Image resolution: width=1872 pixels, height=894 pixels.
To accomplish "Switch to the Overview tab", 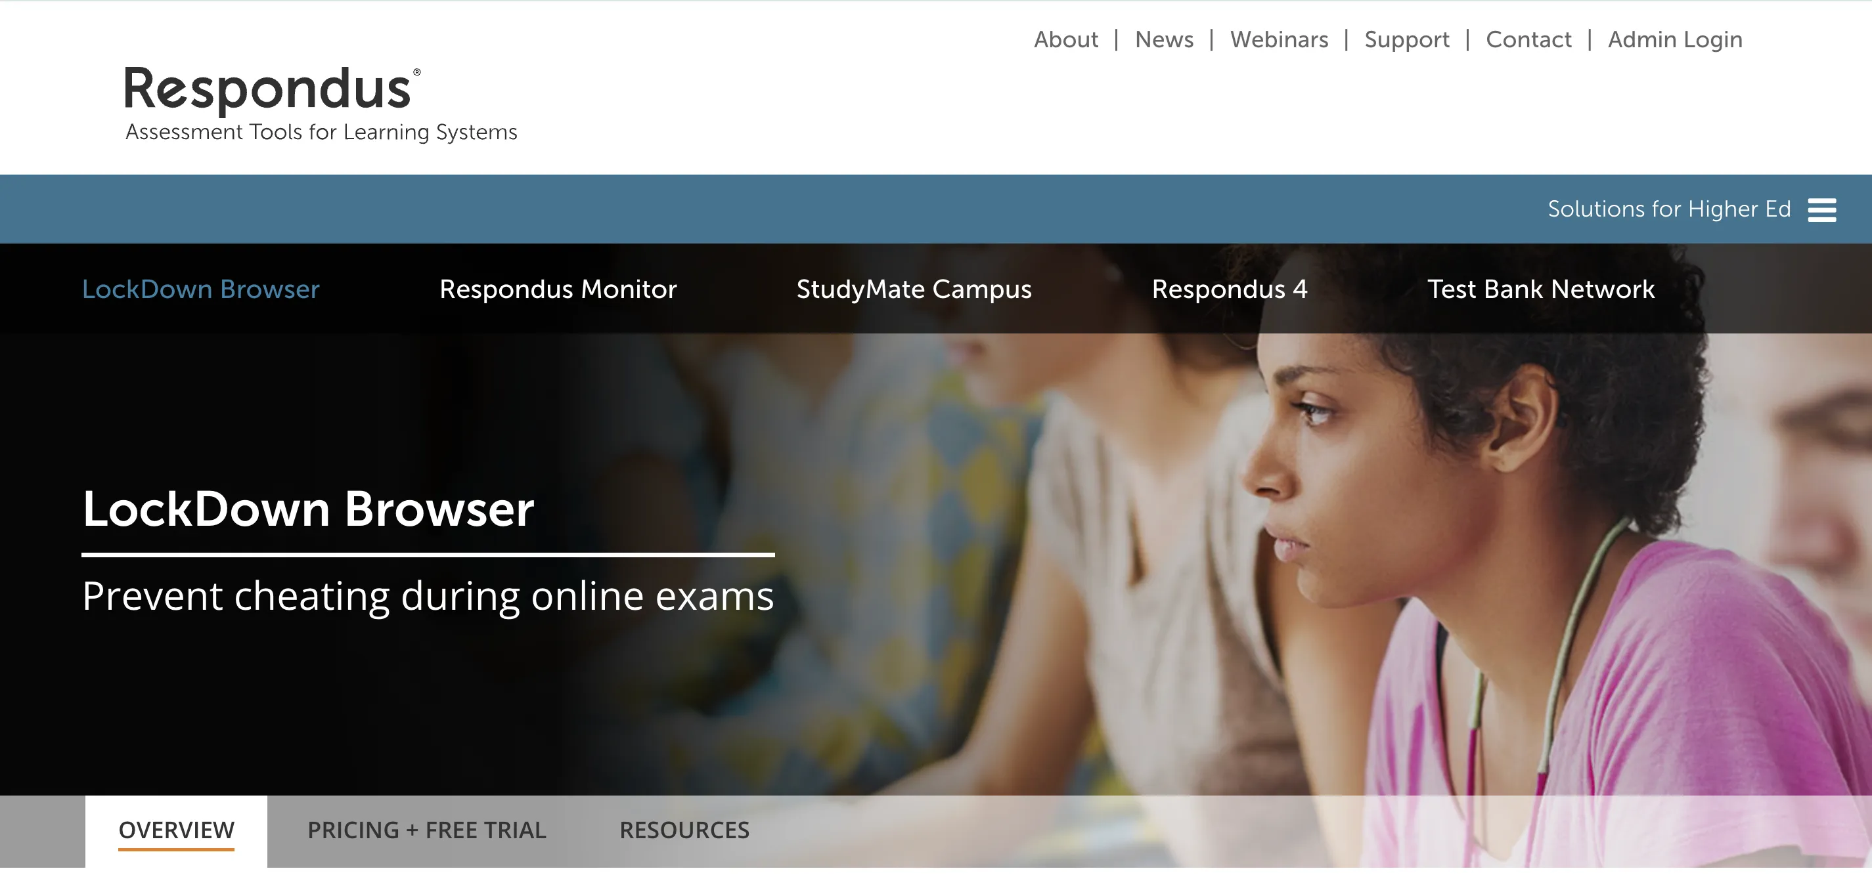I will (x=176, y=831).
